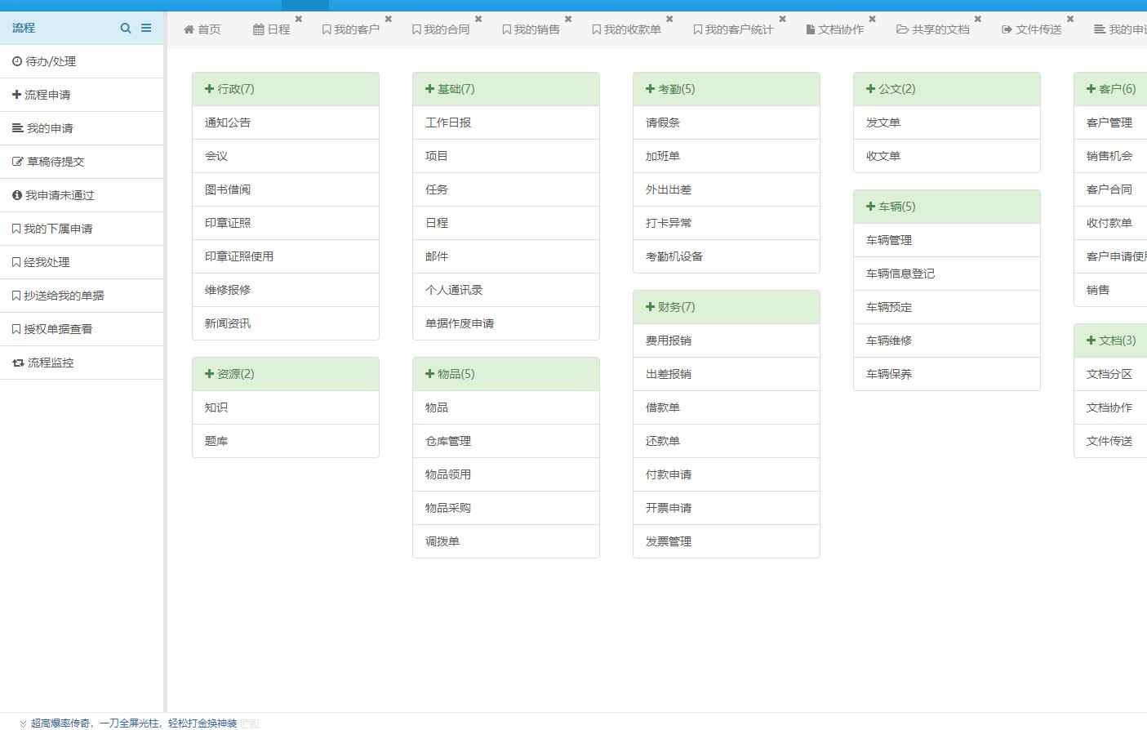Select the 单据作废申请 item
Viewport: 1147px width, 730px height.
coord(506,323)
